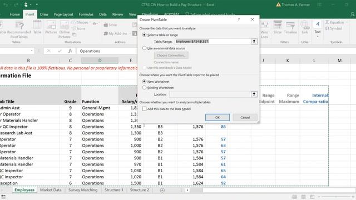Viewport: 356px width, 200px height.
Task: Insert a Win/Loss sparkline
Action: coord(264,29)
